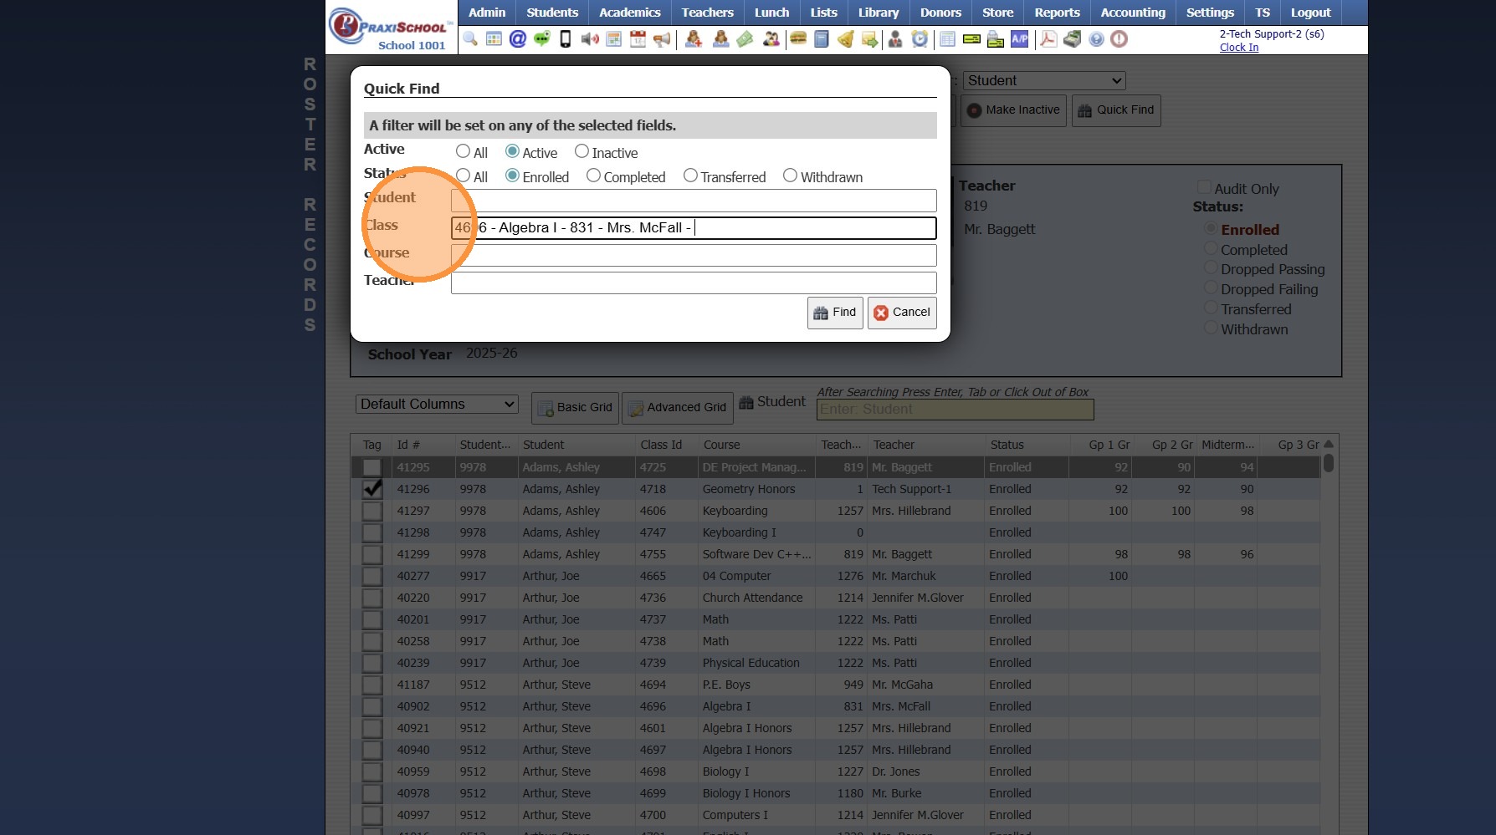This screenshot has height=835, width=1496.
Task: Click the Basic Grid button
Action: tap(575, 408)
